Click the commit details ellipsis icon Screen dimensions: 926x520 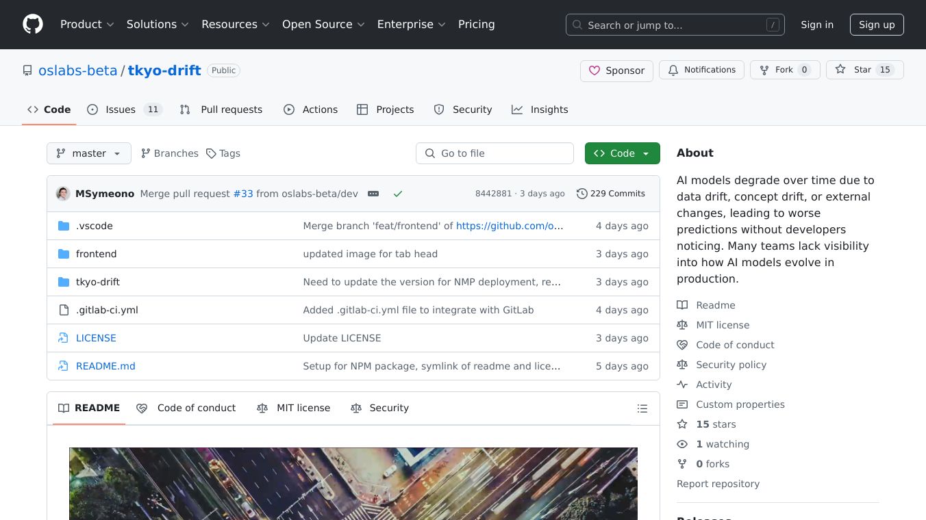373,194
